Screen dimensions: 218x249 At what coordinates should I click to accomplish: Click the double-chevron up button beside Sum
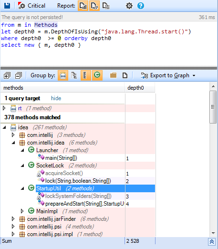point(212,242)
